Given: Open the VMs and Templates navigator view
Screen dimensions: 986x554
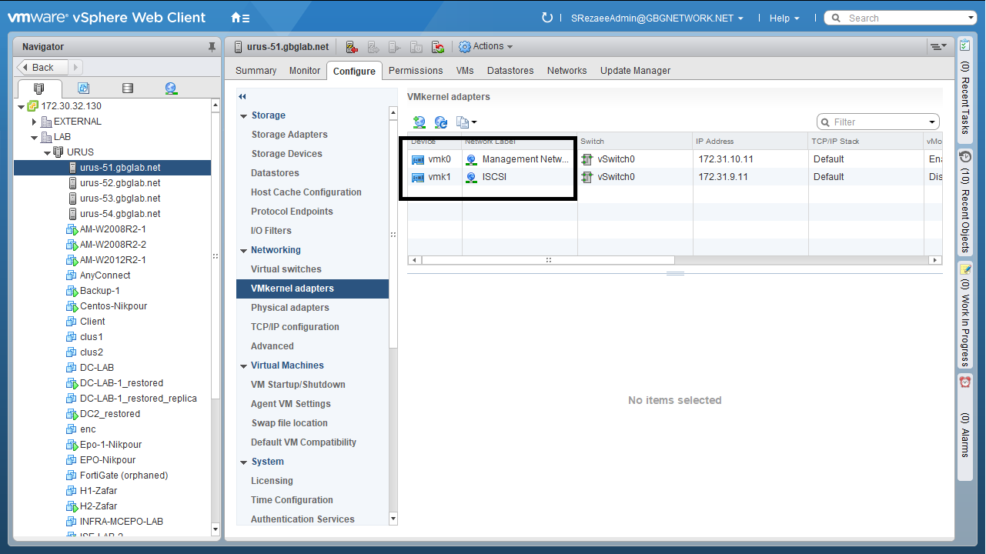Looking at the screenshot, I should tap(83, 88).
